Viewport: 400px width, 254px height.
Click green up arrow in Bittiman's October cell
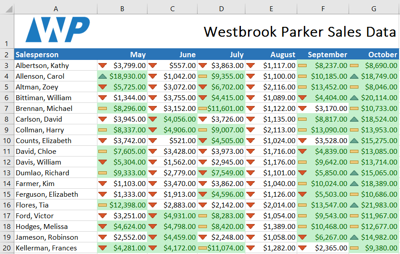coord(354,98)
